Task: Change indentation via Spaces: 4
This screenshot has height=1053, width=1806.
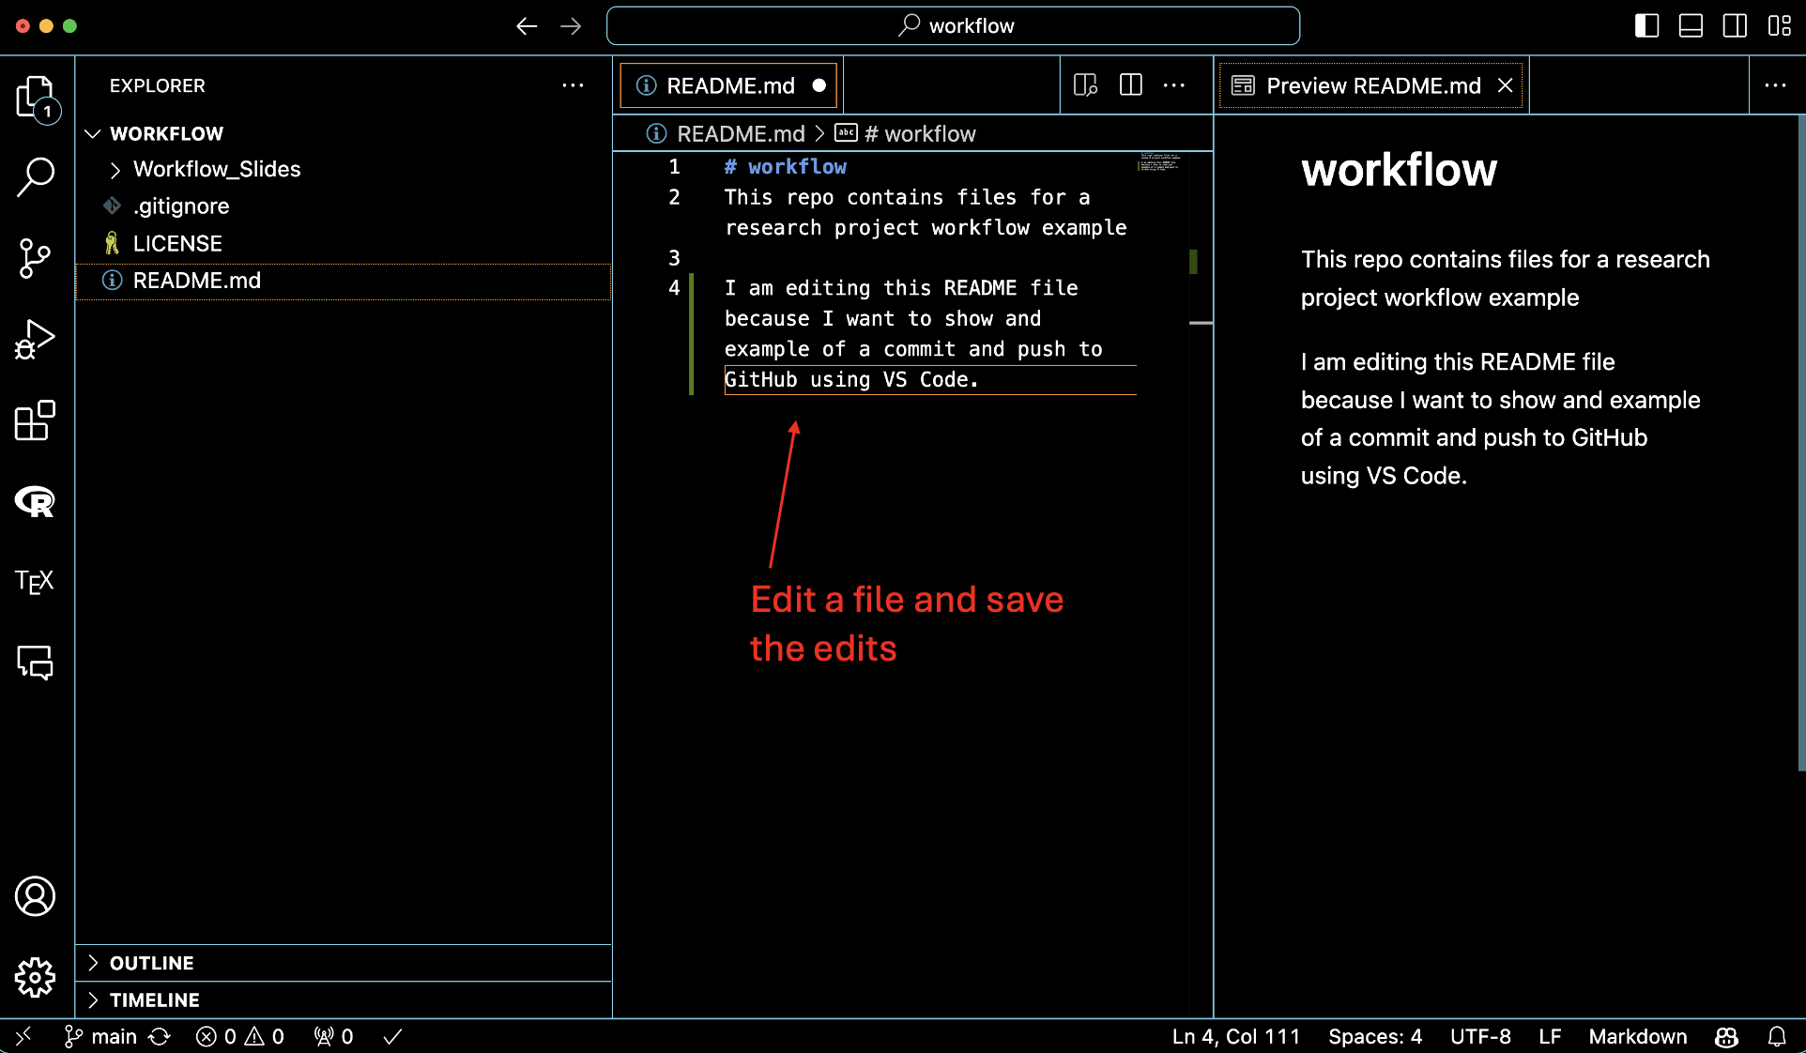Action: 1375,1036
